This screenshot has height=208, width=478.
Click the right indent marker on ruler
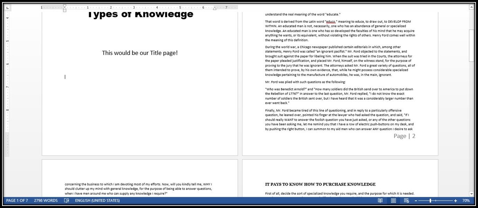(x=215, y=9)
